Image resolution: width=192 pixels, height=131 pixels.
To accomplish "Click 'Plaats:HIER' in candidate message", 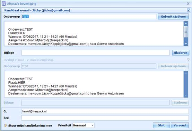I will (17, 33).
